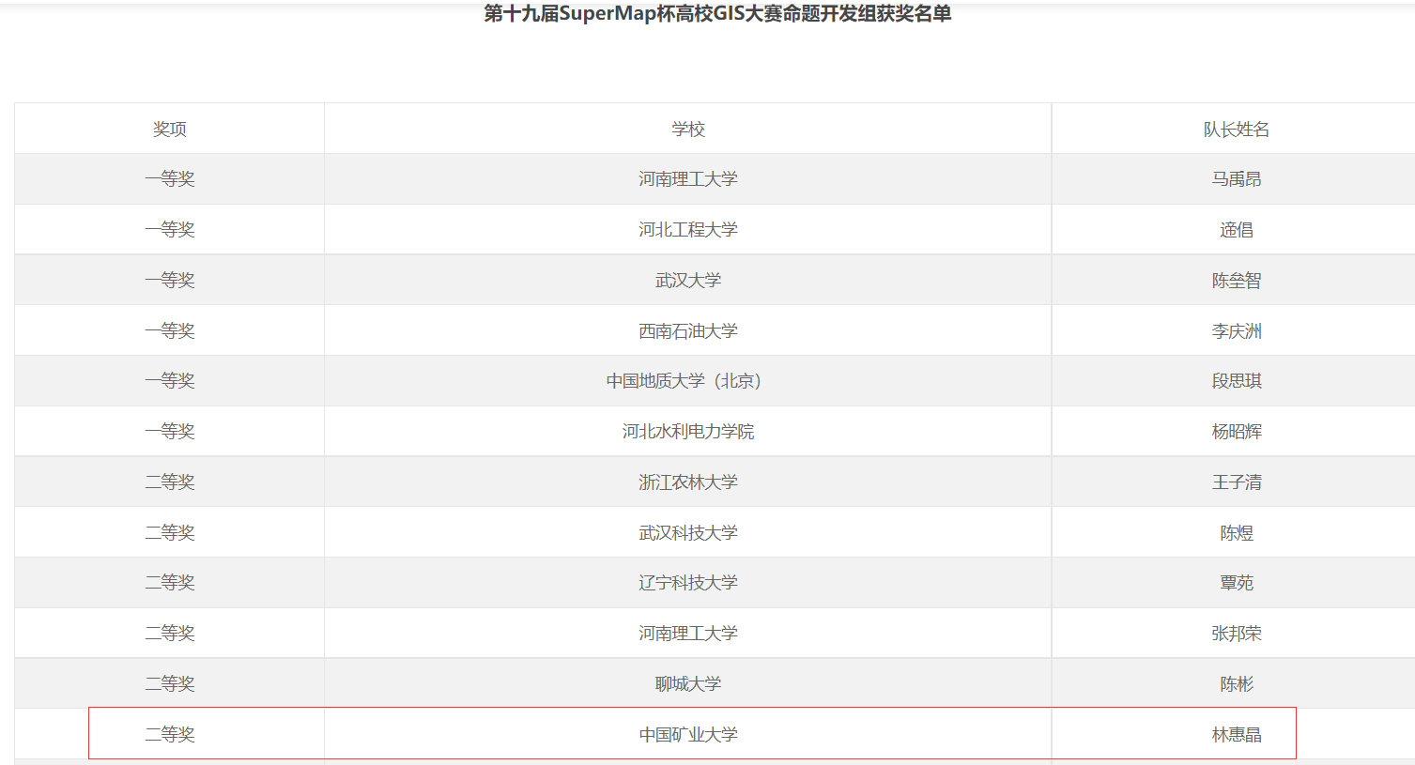This screenshot has width=1415, height=765.
Task: Select the 学校 column header
Action: coord(687,130)
